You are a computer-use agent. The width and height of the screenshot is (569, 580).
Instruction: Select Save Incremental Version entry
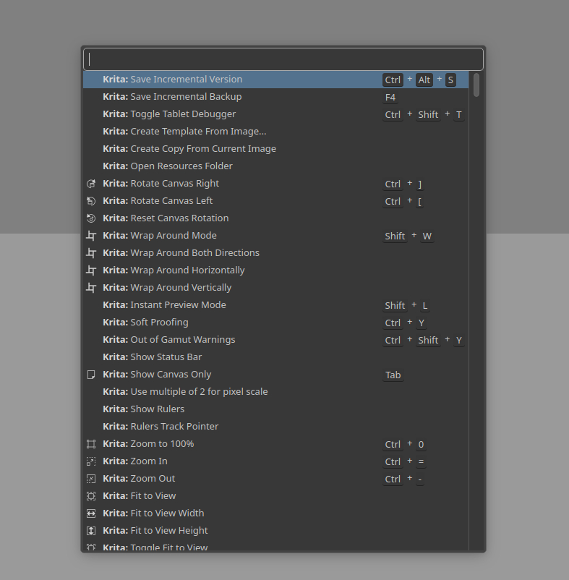(x=186, y=80)
